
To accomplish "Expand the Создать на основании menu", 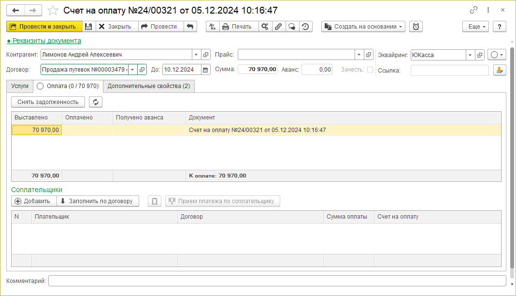I will click(x=363, y=27).
